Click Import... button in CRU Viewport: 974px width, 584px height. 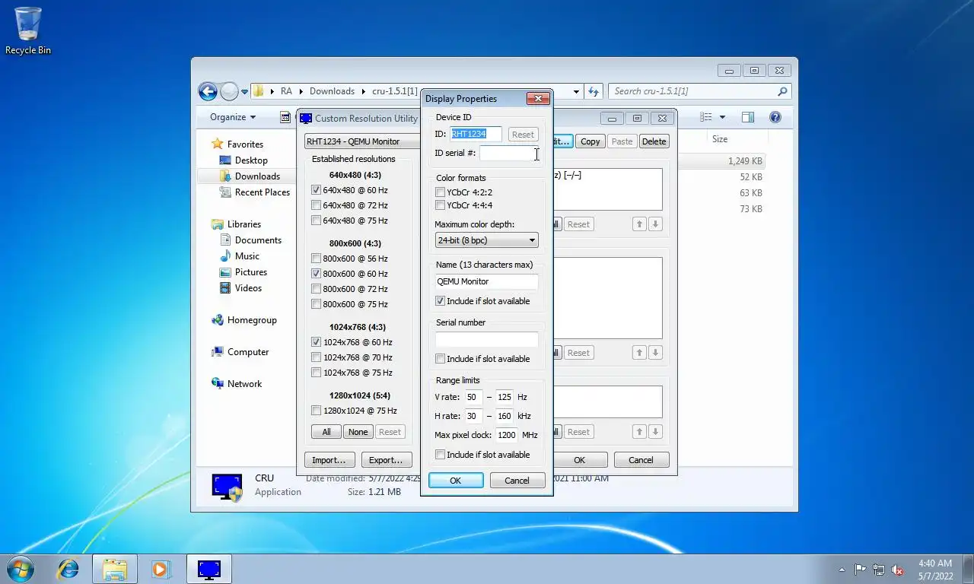(x=329, y=460)
